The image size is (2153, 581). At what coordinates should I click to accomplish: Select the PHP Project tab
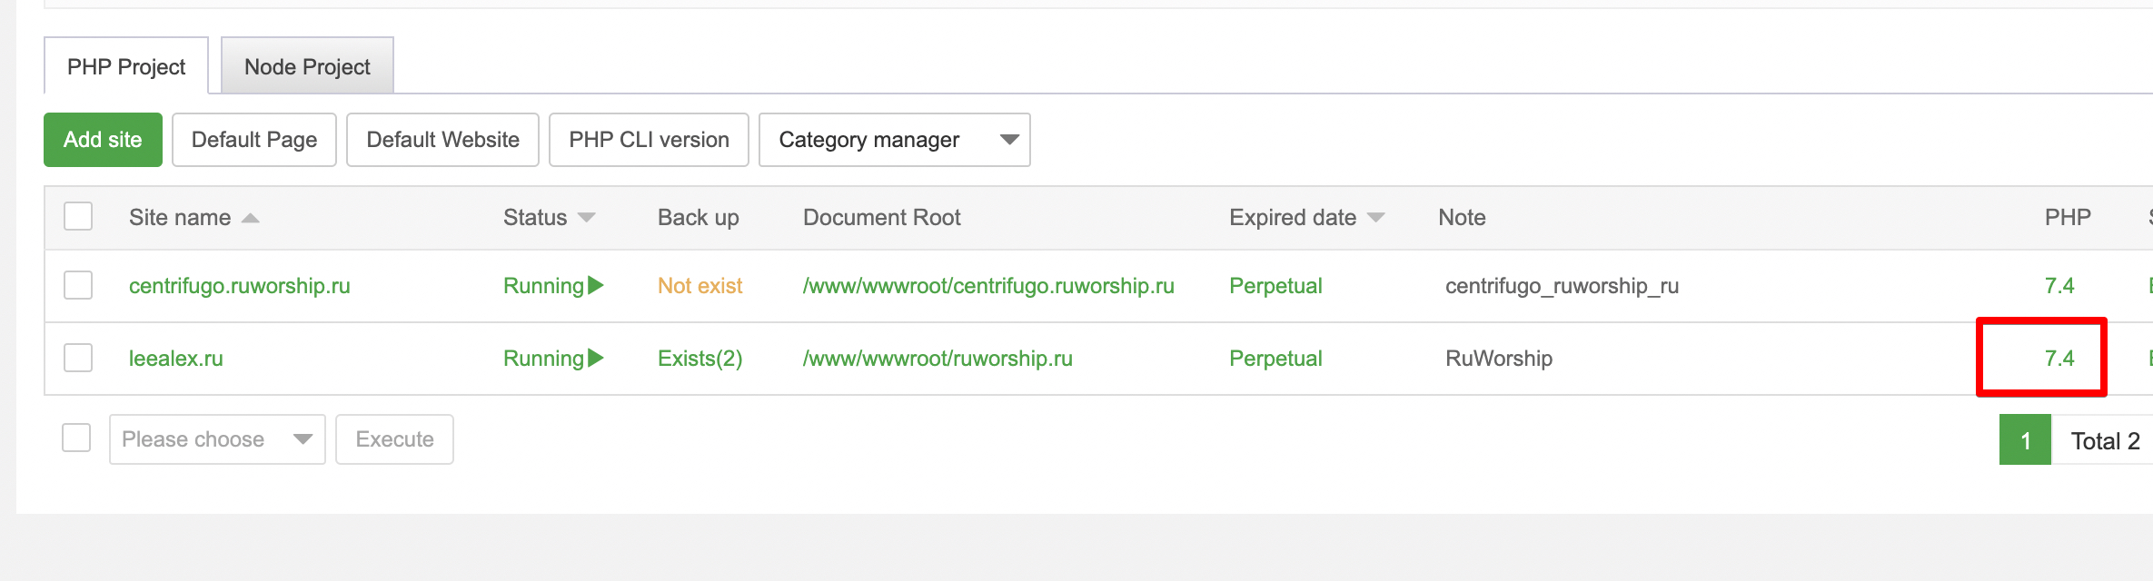point(126,66)
